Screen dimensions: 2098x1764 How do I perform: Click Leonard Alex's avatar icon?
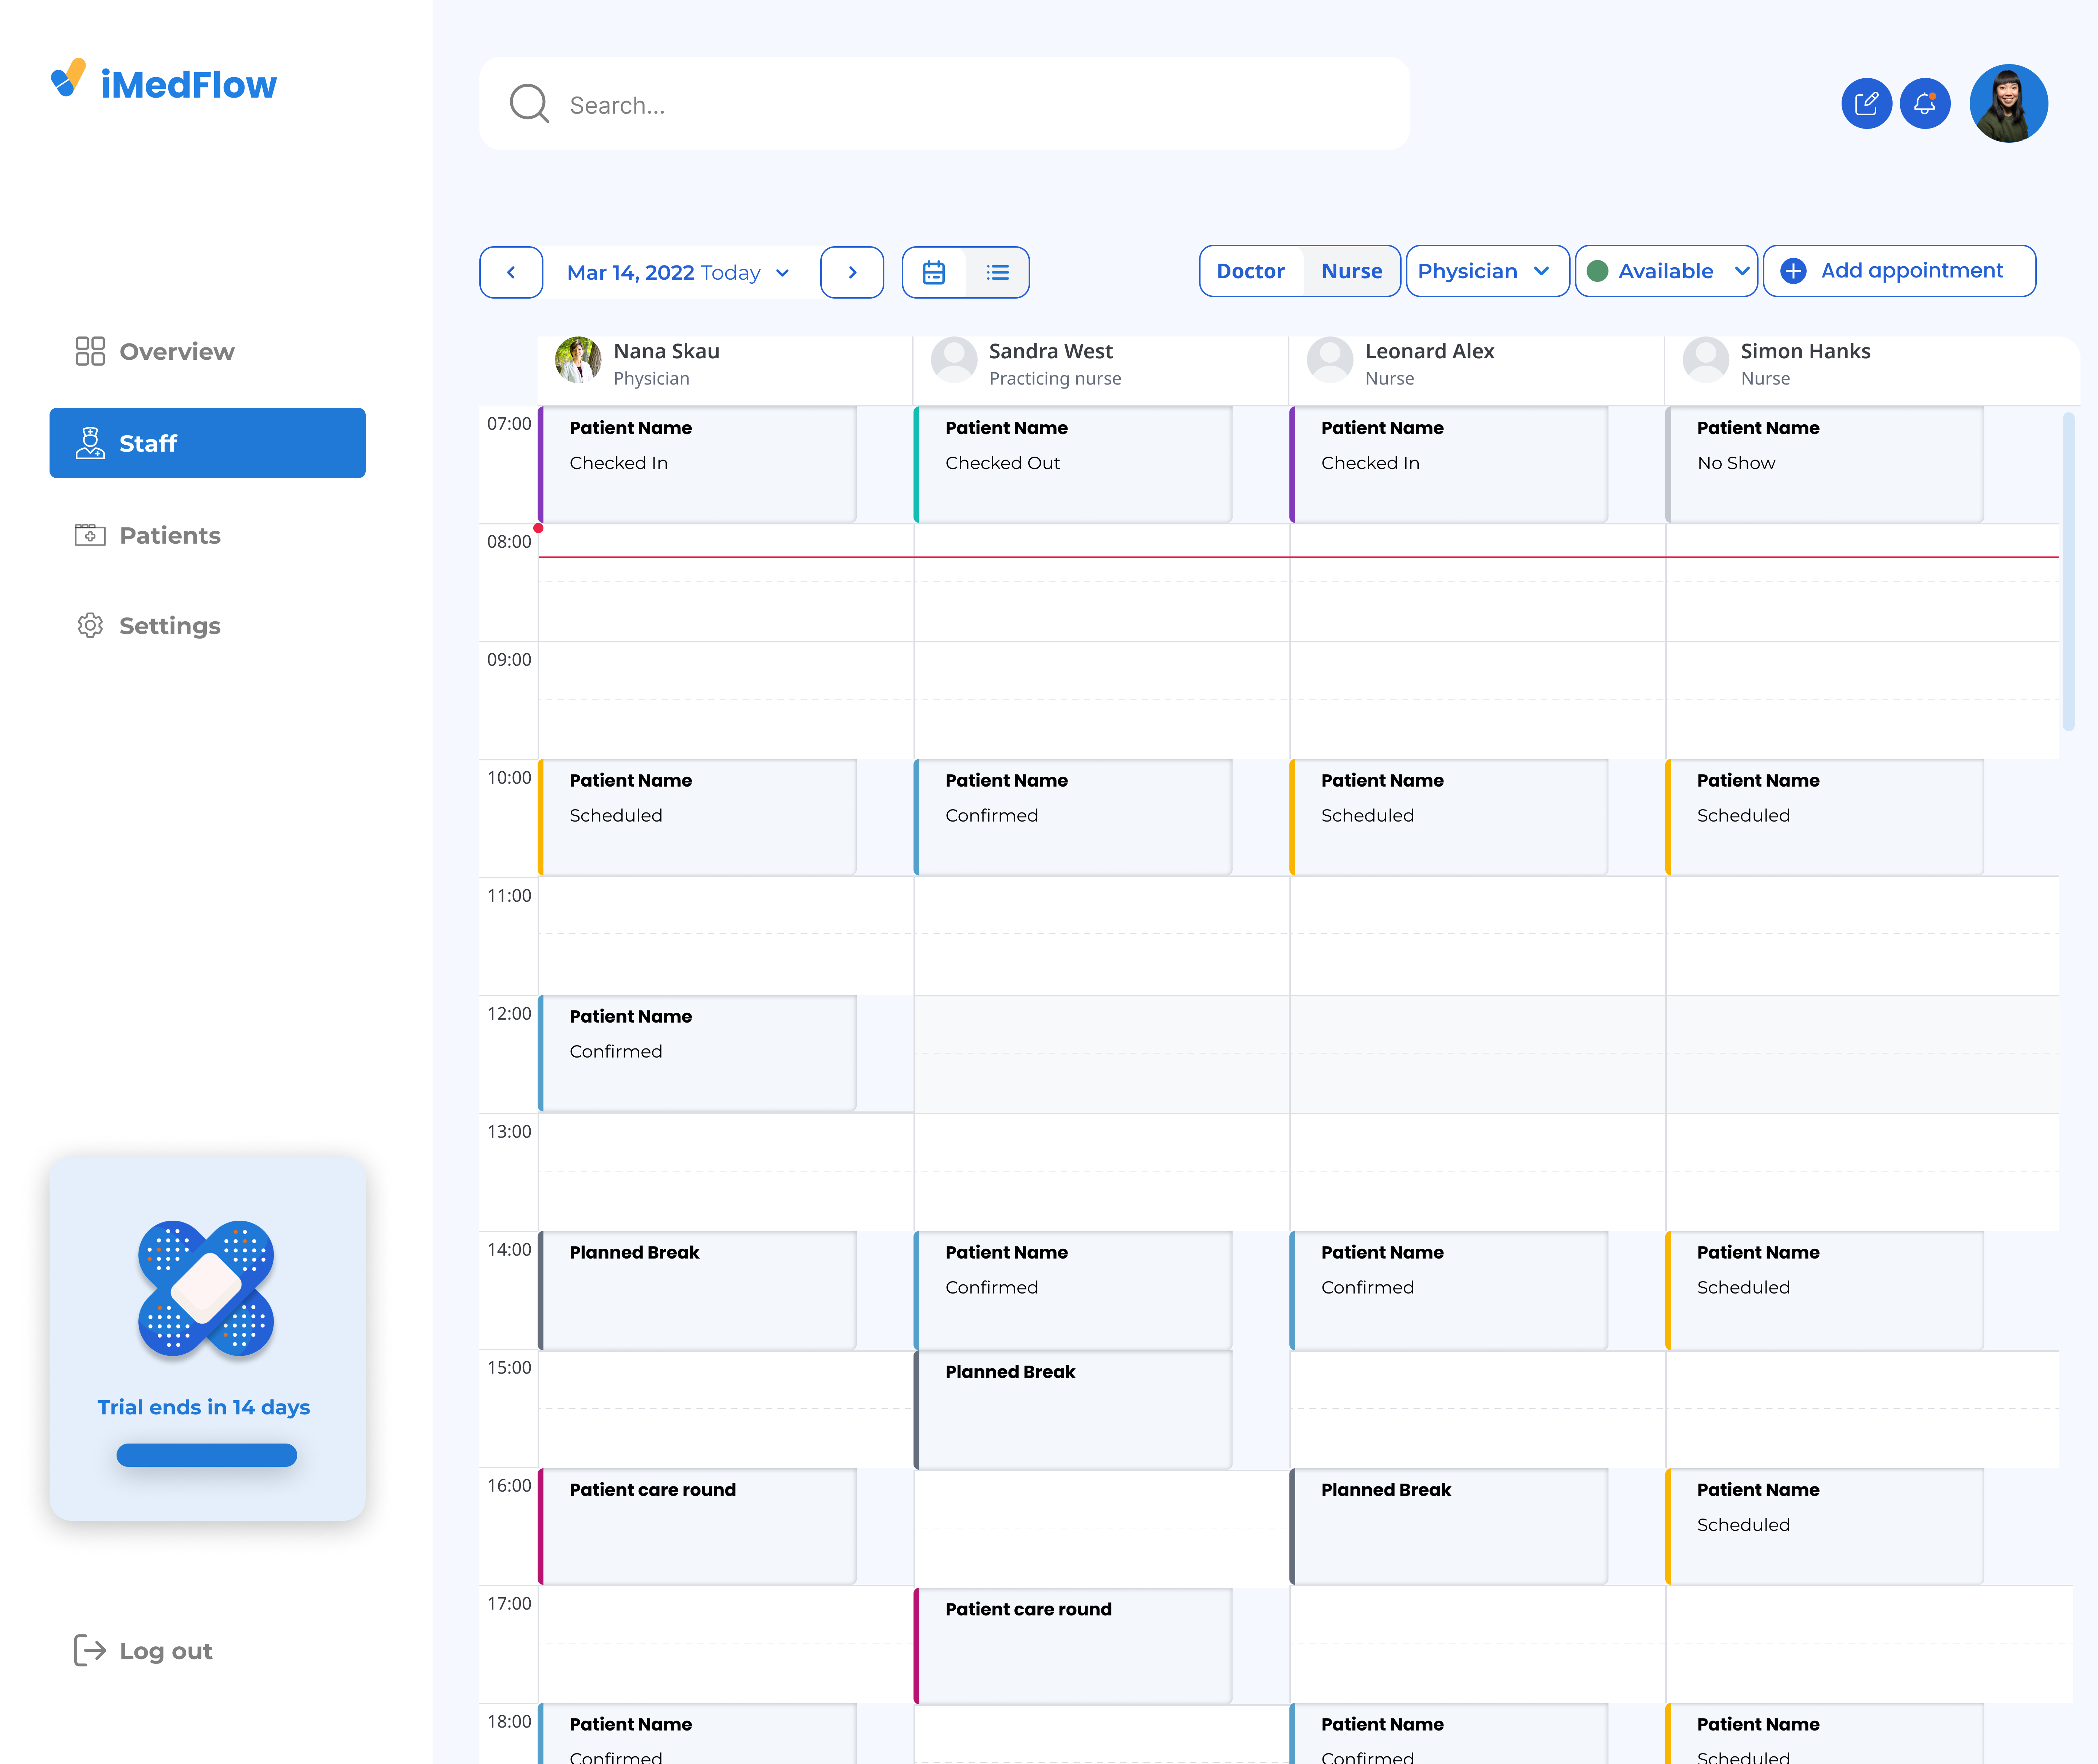click(1330, 360)
